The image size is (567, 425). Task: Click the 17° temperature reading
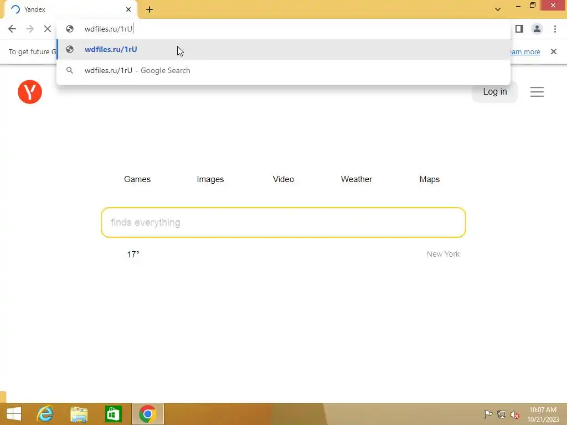[133, 255]
